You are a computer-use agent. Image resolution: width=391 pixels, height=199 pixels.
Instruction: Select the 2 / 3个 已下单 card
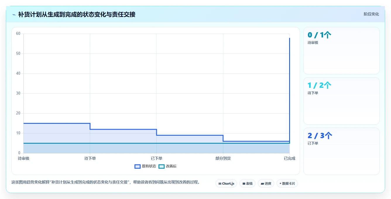(x=342, y=151)
